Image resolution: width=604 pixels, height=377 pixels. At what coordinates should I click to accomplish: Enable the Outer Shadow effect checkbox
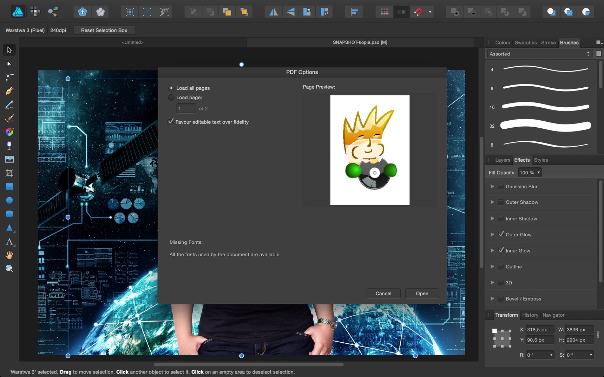point(501,202)
